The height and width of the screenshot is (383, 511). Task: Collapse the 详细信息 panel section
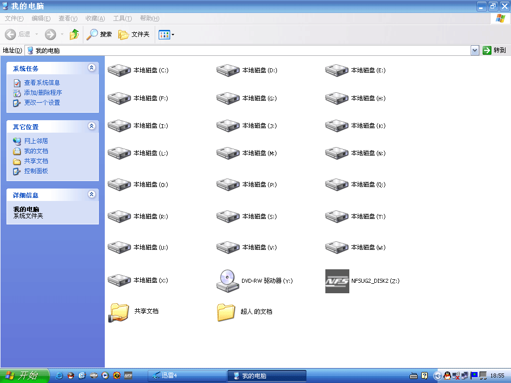[x=91, y=194]
